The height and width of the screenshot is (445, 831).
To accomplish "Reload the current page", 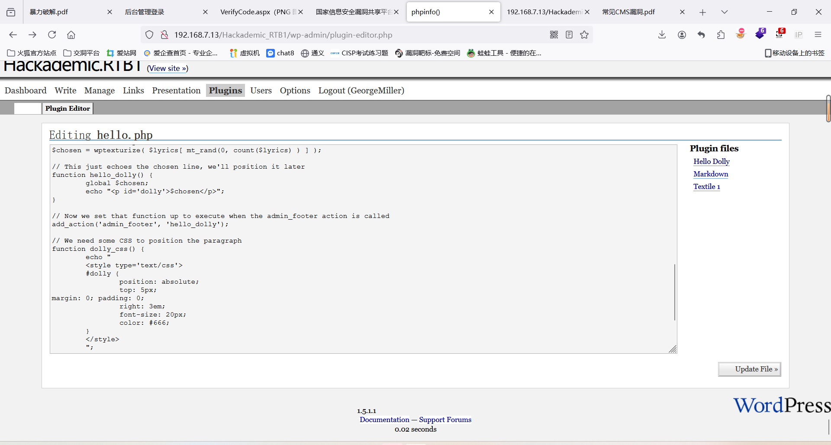I will 52,35.
